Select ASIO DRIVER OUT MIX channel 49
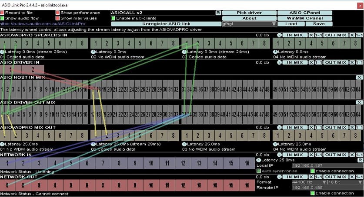The height and width of the screenshot is (197, 364). tap(275, 114)
